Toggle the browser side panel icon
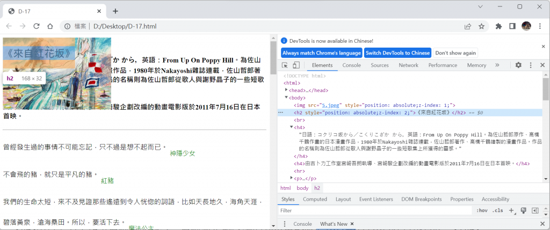Screen dimensions: 550x230 point(512,26)
